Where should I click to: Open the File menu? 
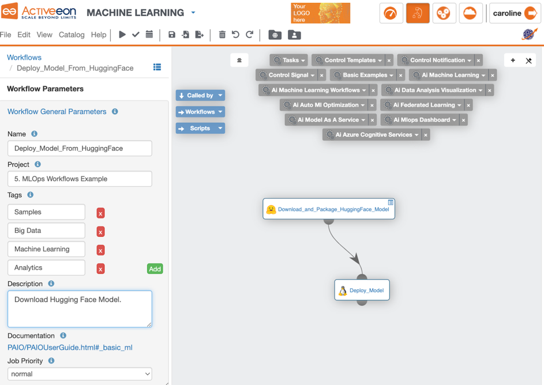6,35
